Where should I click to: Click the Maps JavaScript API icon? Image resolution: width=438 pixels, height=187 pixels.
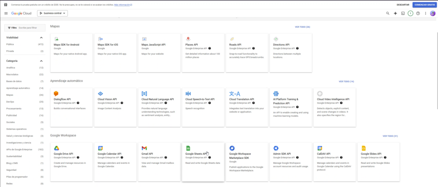coord(144,39)
